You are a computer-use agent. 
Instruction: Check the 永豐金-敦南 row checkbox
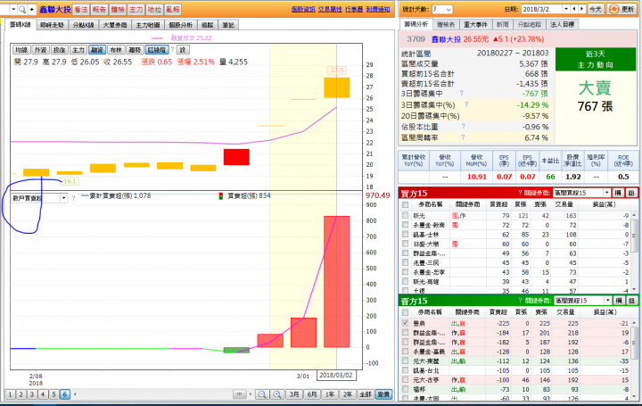405,225
